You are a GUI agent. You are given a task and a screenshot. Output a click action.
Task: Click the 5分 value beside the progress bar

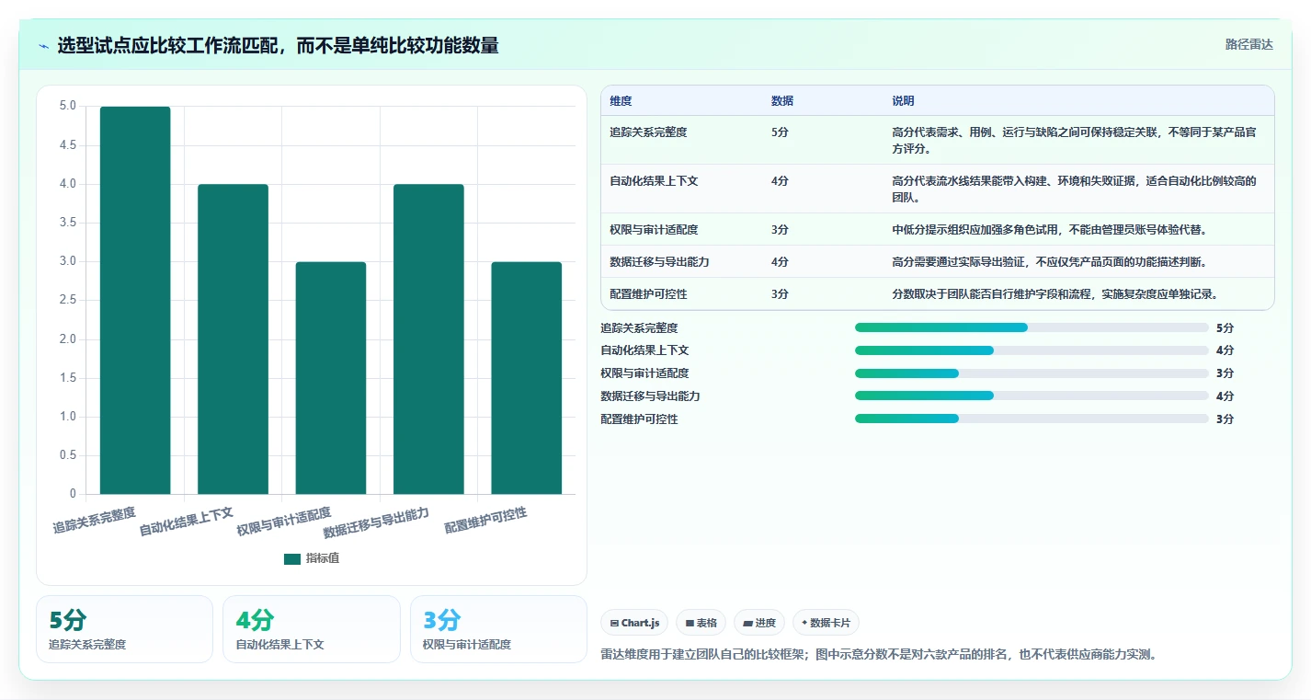point(1225,327)
